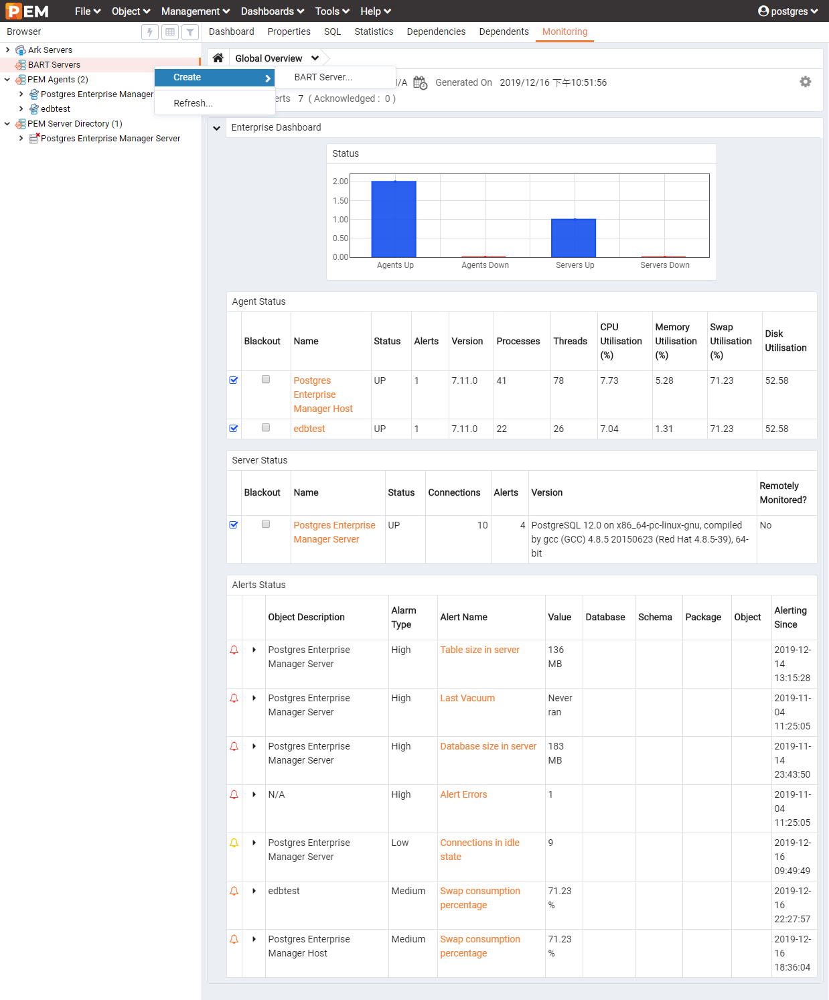Image resolution: width=829 pixels, height=1000 pixels.
Task: Select Create in the context menu
Action: [x=214, y=78]
